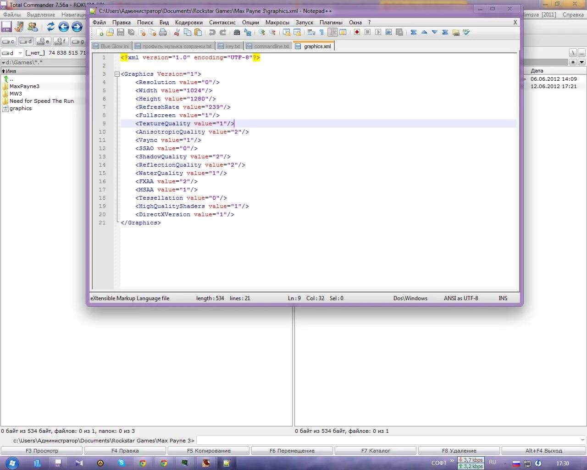Print the current document
The height and width of the screenshot is (470, 587).
point(163,32)
